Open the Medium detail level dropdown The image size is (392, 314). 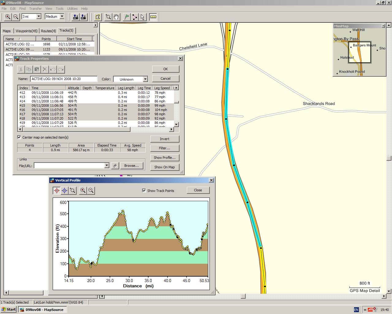click(x=62, y=17)
